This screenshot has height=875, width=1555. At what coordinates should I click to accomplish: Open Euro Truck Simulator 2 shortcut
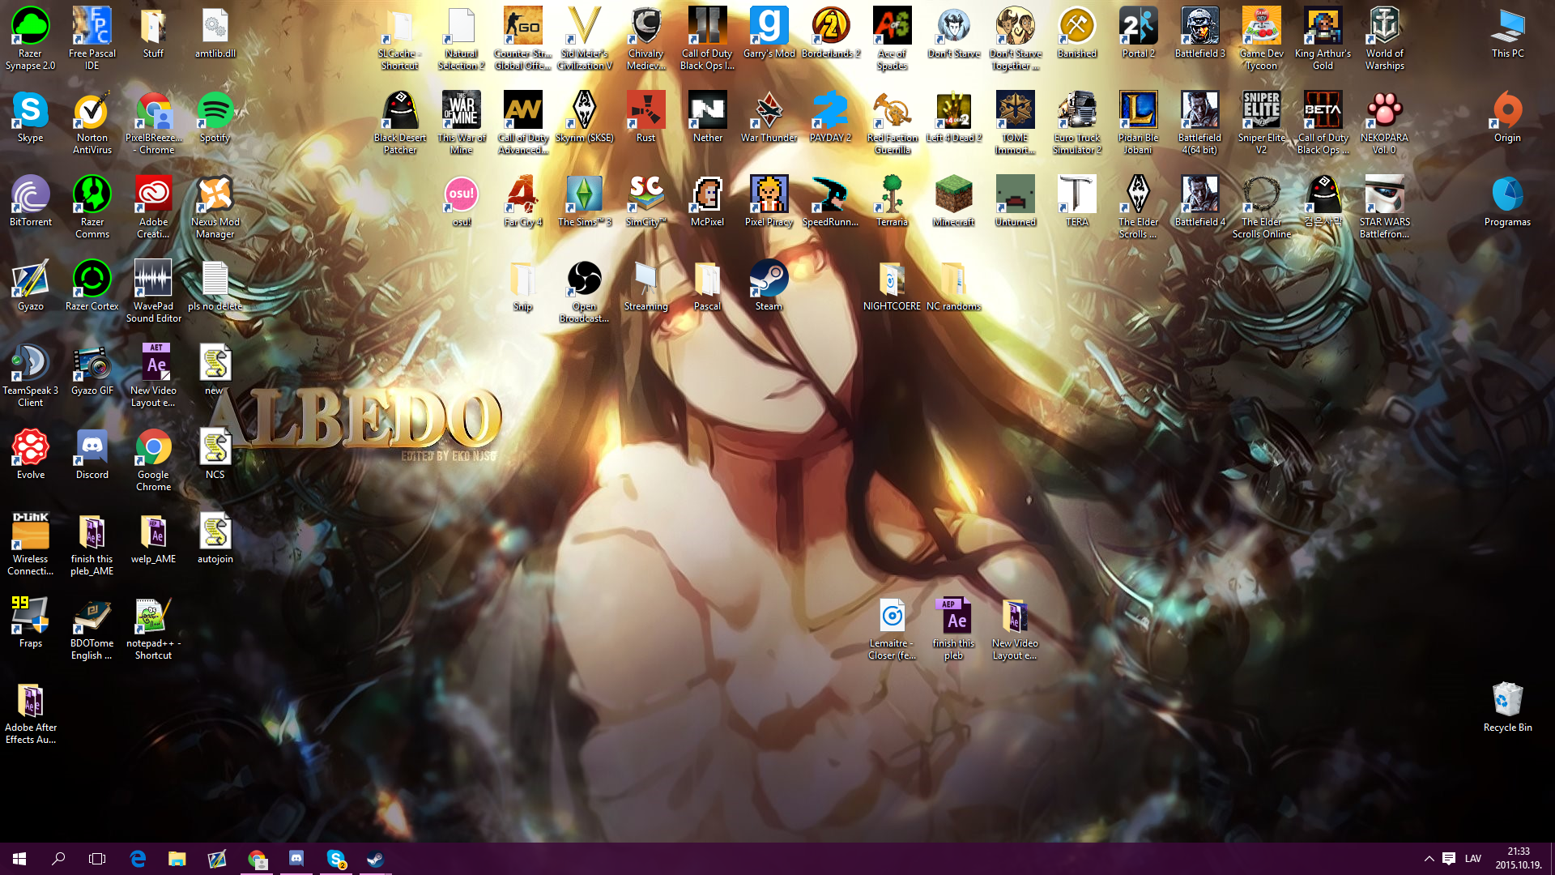[x=1076, y=122]
